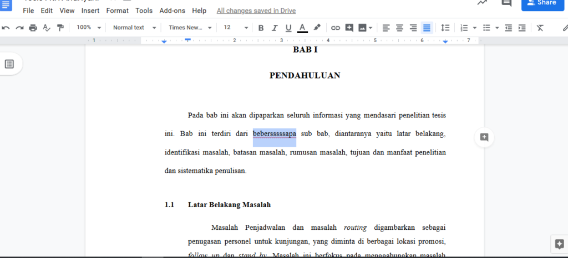Open the Tools menu
This screenshot has width=568, height=258.
point(144,11)
